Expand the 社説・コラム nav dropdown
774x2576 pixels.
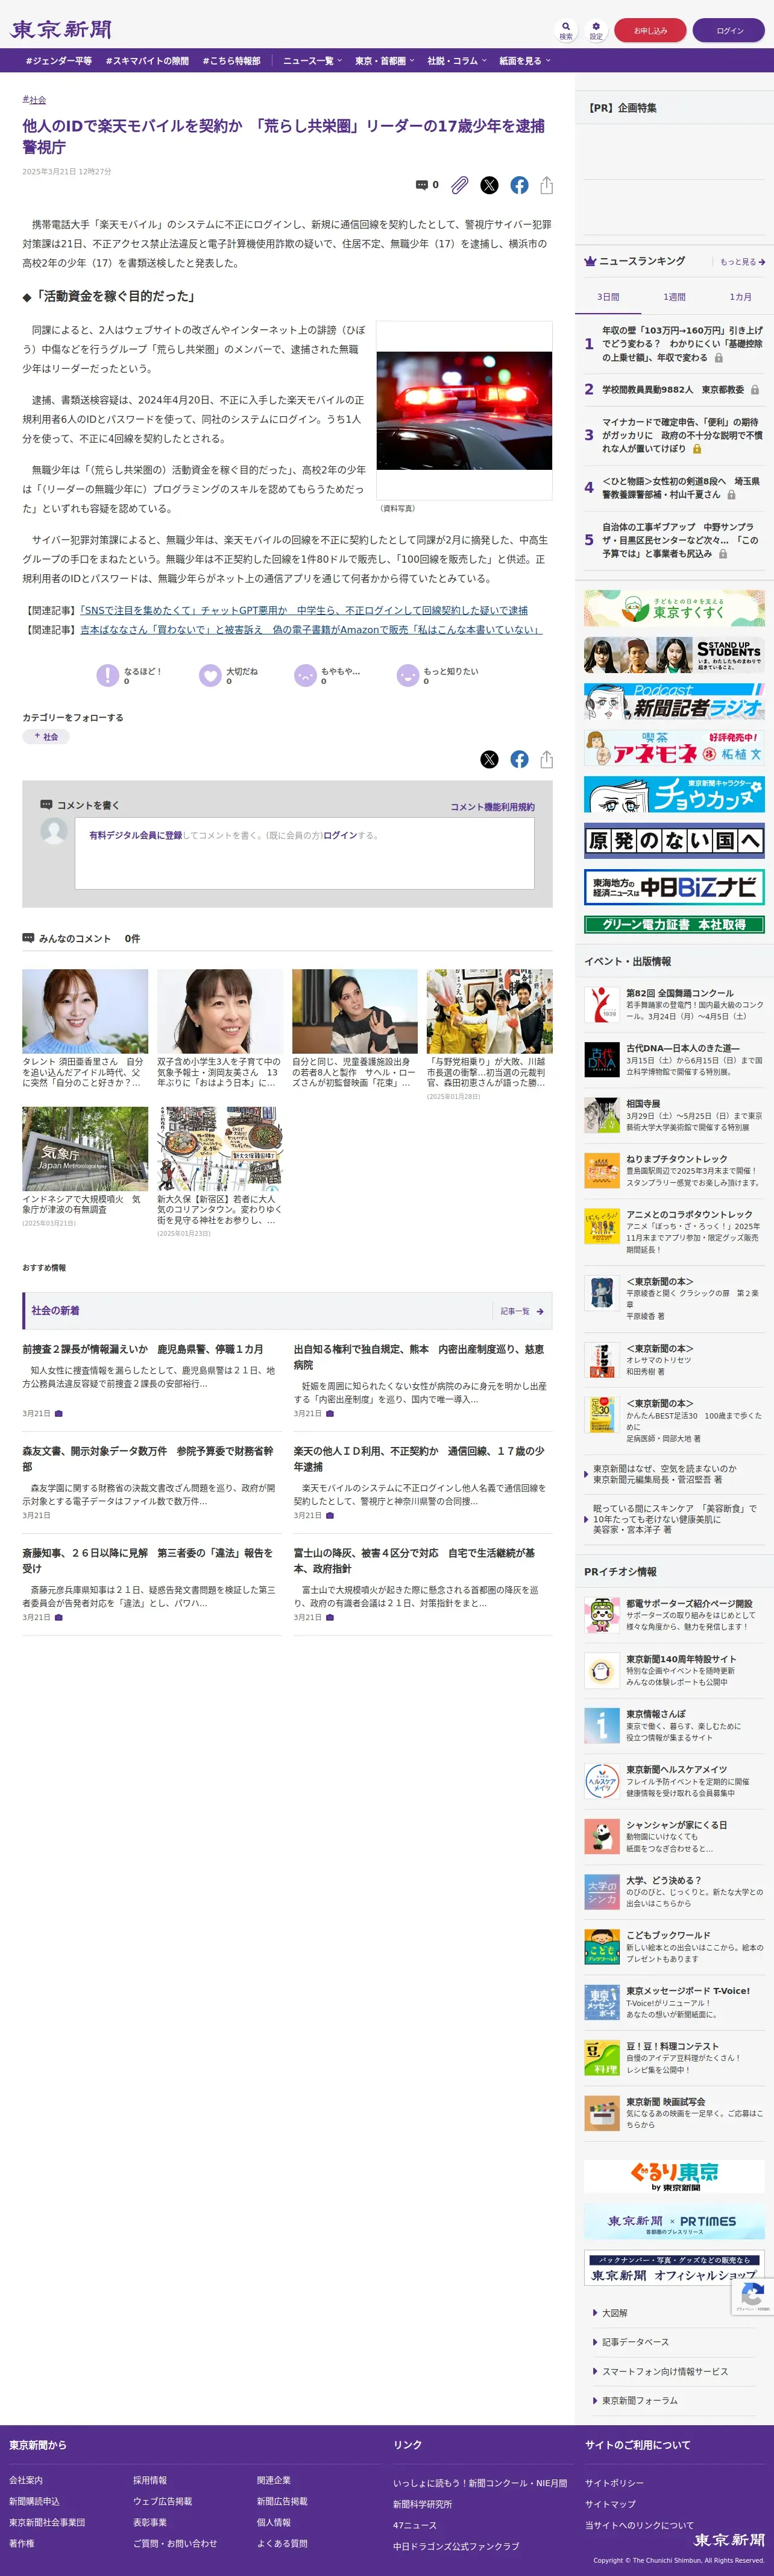coord(457,61)
